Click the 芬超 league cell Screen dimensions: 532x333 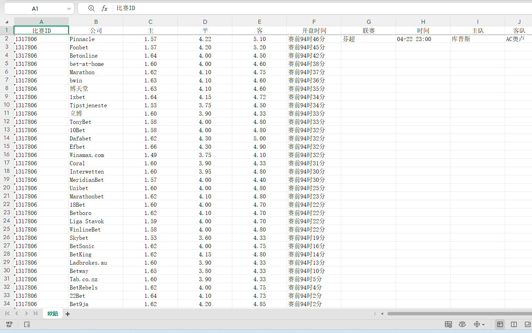pos(369,39)
